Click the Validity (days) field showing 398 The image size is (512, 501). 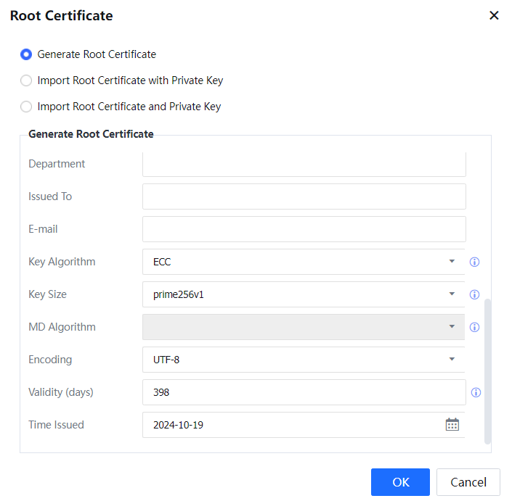[x=304, y=392]
